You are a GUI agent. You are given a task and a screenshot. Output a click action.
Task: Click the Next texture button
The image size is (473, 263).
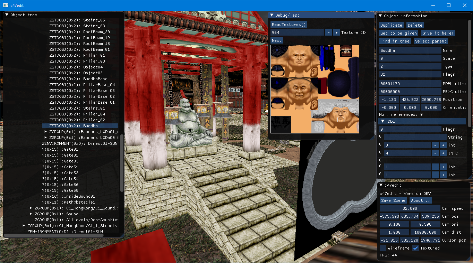[277, 40]
